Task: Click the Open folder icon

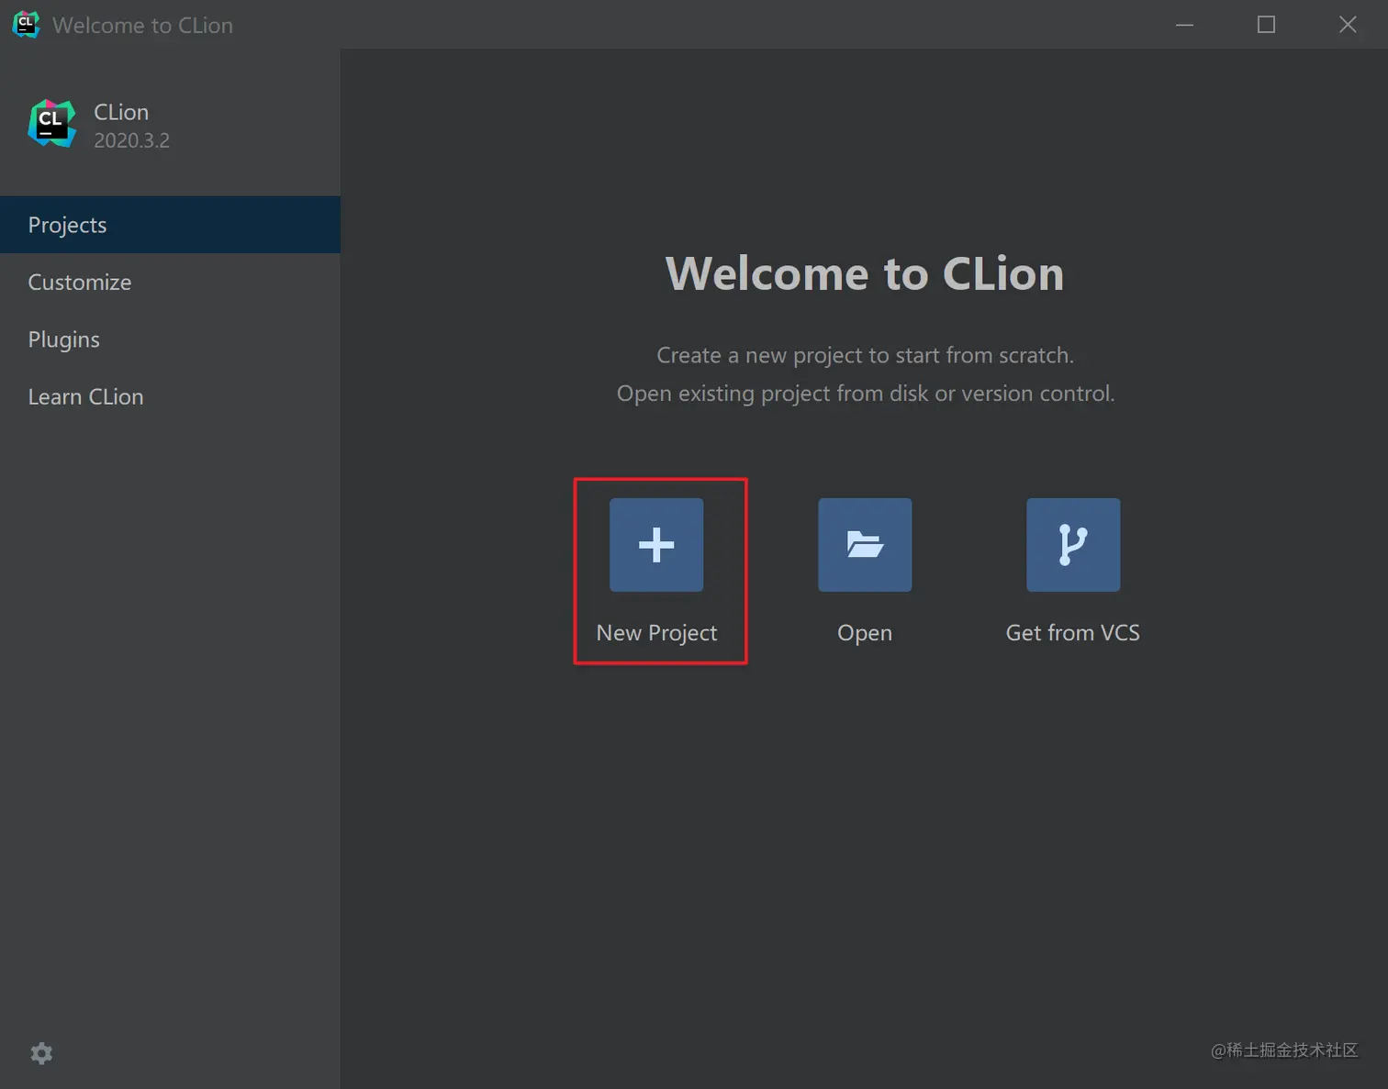Action: 865,545
